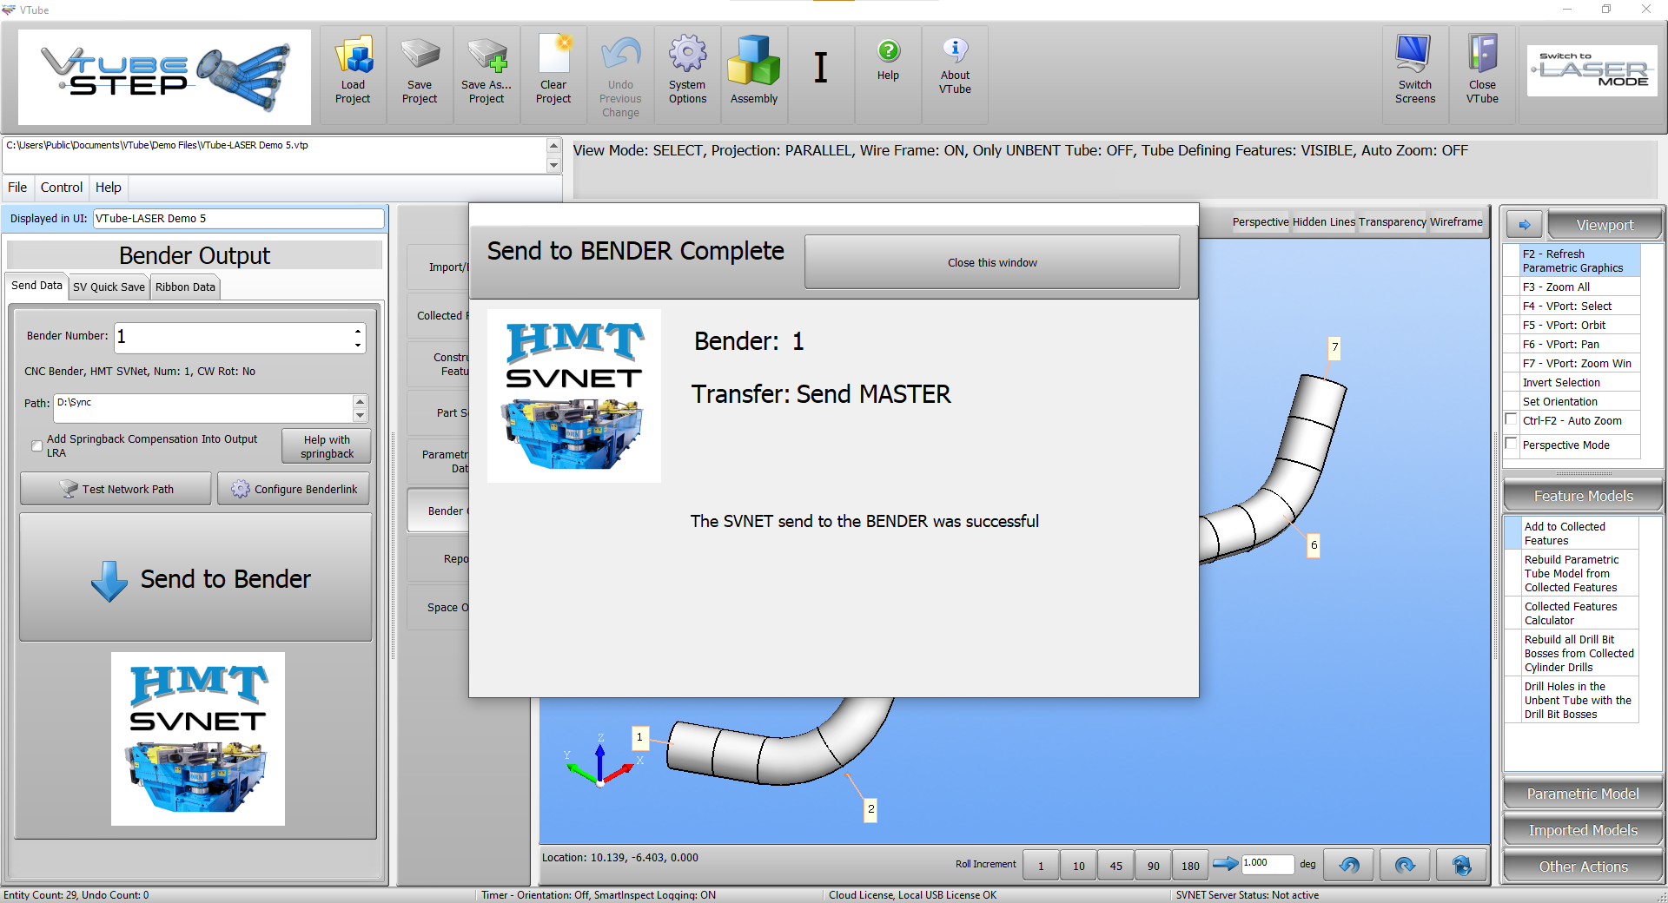Click Close VTube door icon
Image resolution: width=1668 pixels, height=903 pixels.
[x=1482, y=54]
